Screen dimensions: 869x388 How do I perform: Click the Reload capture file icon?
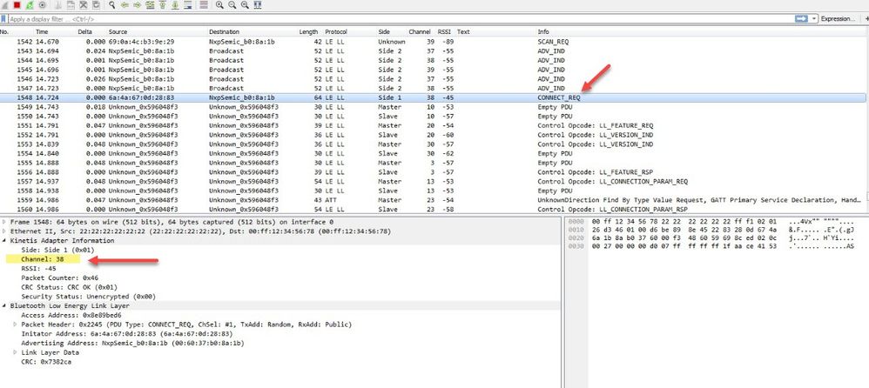96,5
